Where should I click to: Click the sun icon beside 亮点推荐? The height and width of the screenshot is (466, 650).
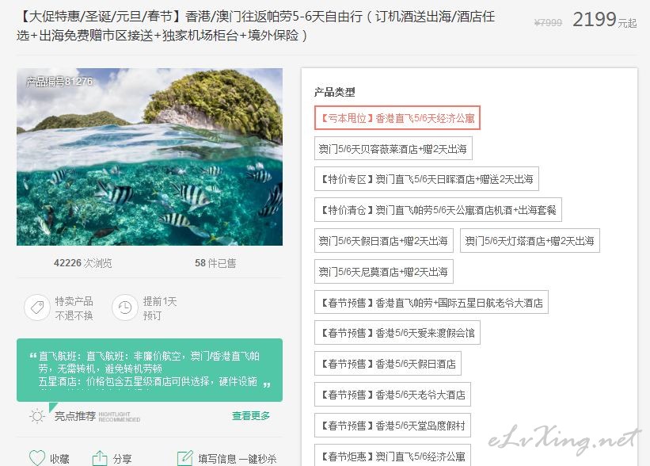pos(37,416)
